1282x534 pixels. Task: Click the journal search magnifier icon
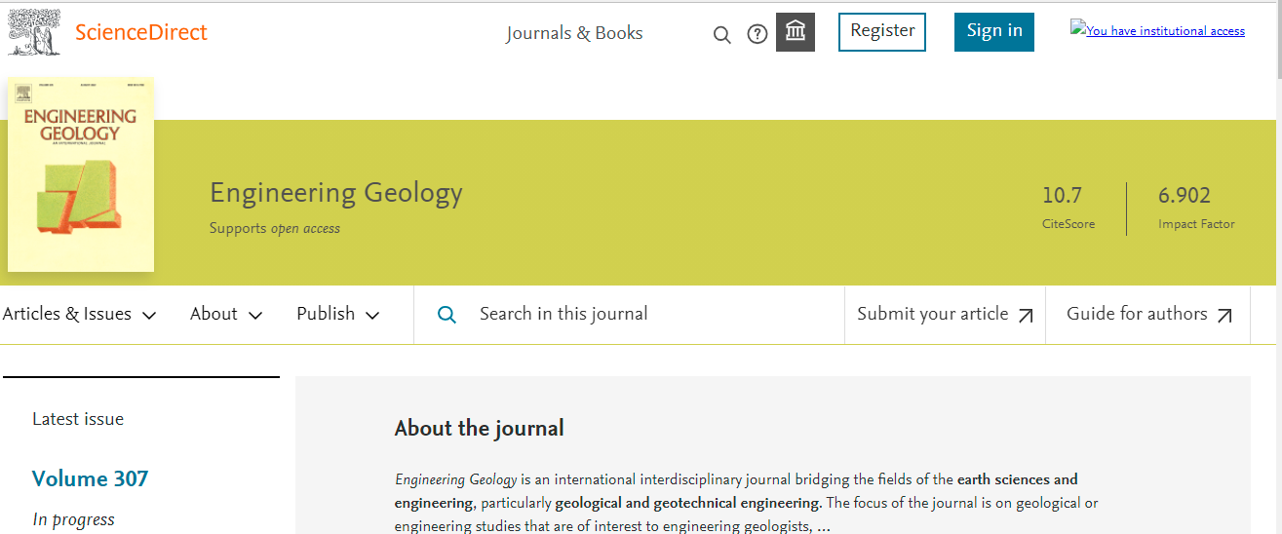pos(447,315)
